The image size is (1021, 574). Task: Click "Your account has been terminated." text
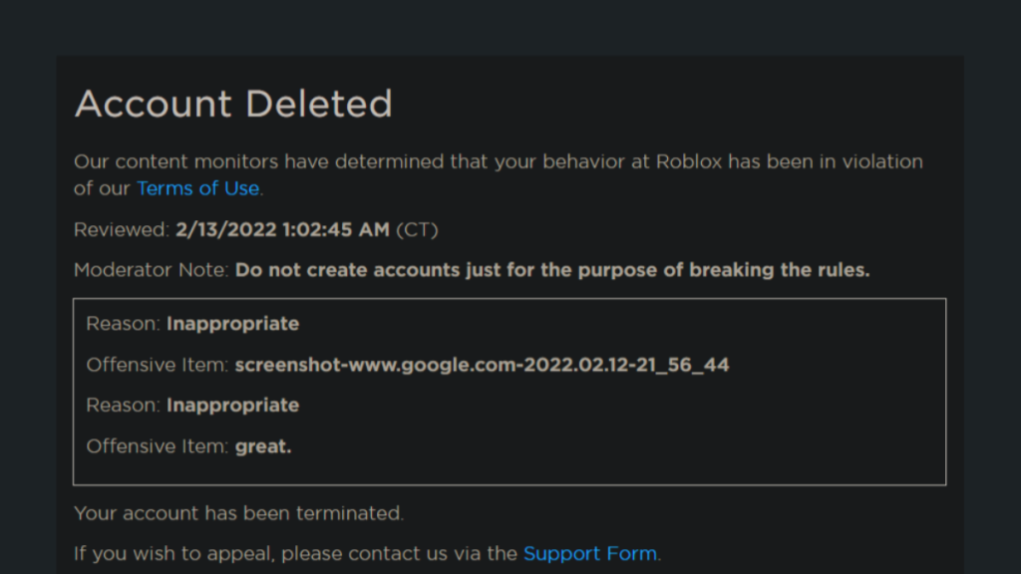tap(238, 513)
